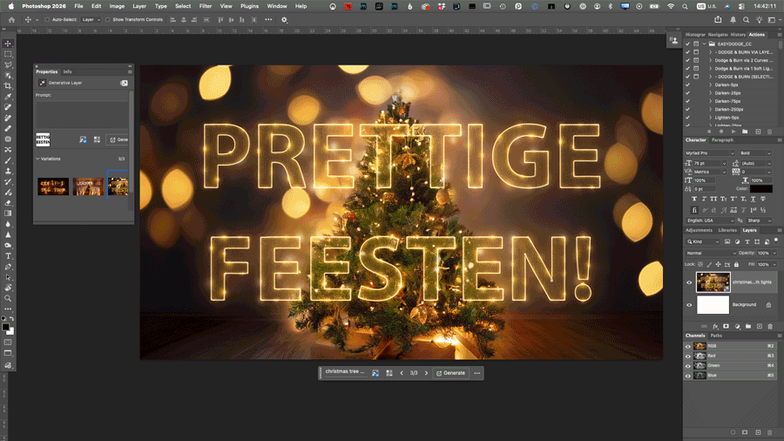Open the options bar gear settings
Viewport: 784px width, 441px height.
click(285, 19)
